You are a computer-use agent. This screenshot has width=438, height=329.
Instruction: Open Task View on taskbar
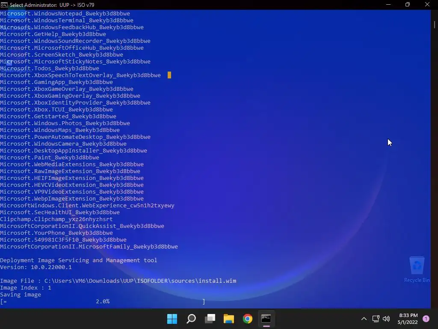click(x=210, y=319)
